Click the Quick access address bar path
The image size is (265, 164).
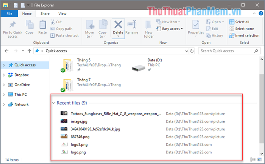click(56, 51)
